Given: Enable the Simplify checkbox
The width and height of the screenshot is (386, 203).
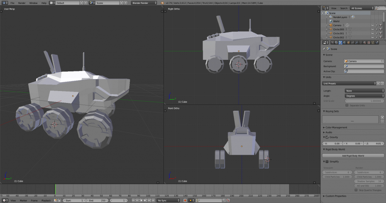Looking at the screenshot, I should (327, 162).
